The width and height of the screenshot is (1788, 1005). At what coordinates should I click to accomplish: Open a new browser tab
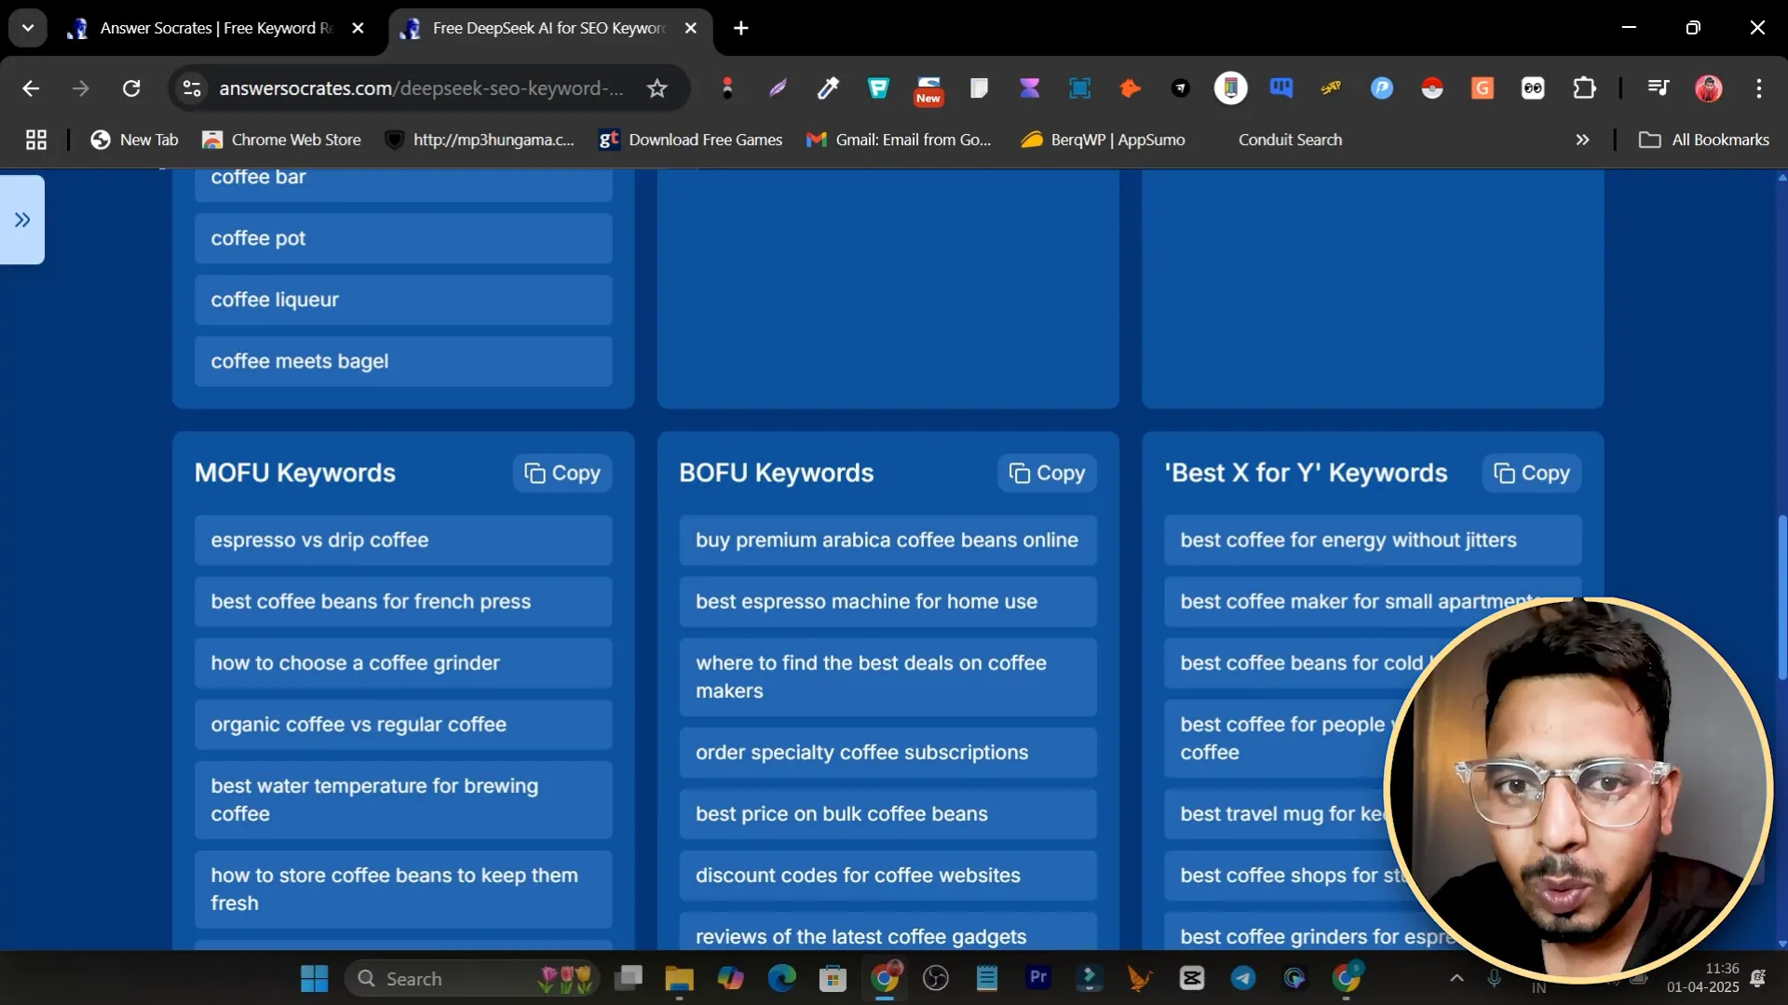pyautogui.click(x=741, y=28)
